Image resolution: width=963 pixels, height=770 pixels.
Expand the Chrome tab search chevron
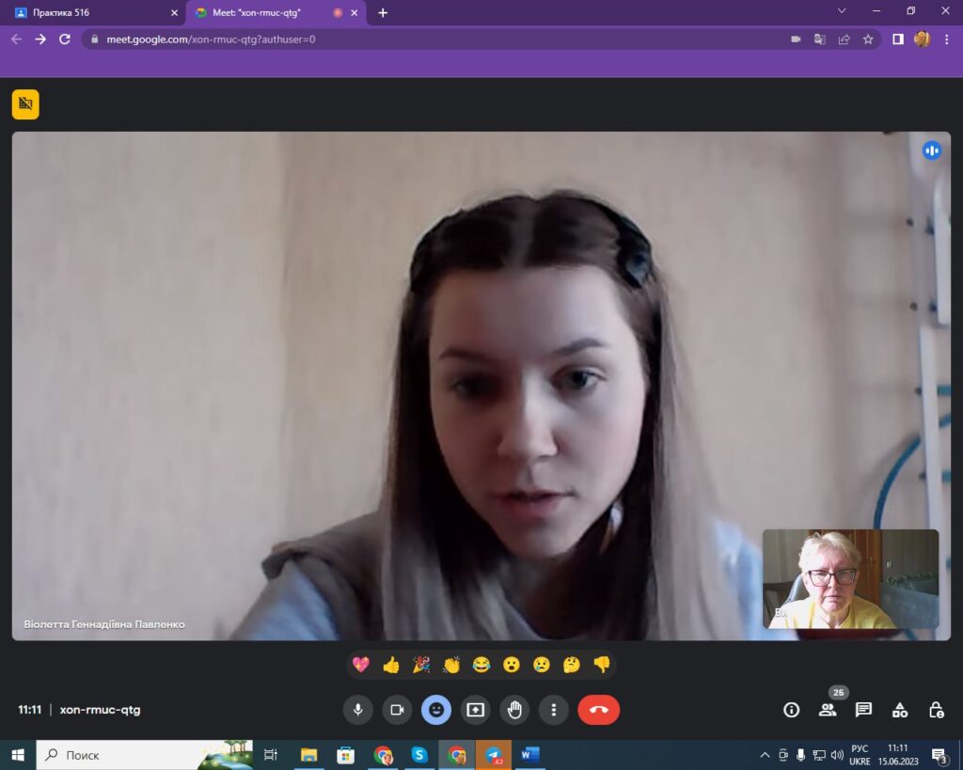point(841,12)
